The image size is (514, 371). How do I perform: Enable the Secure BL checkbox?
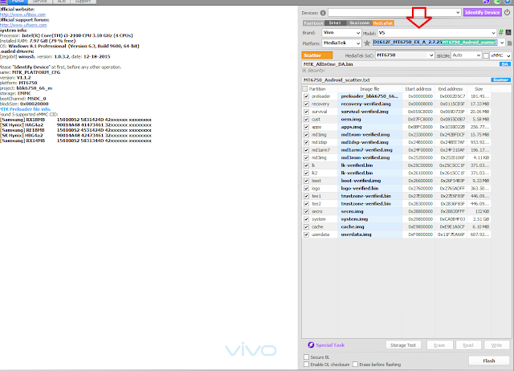coord(307,357)
